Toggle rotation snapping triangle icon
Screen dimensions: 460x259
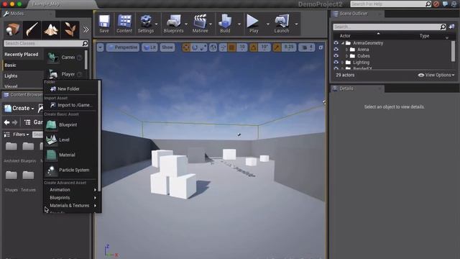point(254,47)
